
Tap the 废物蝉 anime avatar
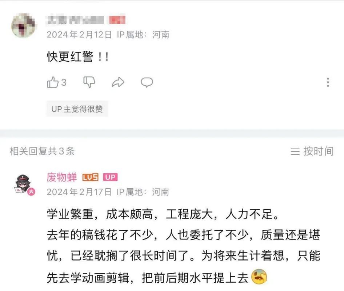[23, 184]
